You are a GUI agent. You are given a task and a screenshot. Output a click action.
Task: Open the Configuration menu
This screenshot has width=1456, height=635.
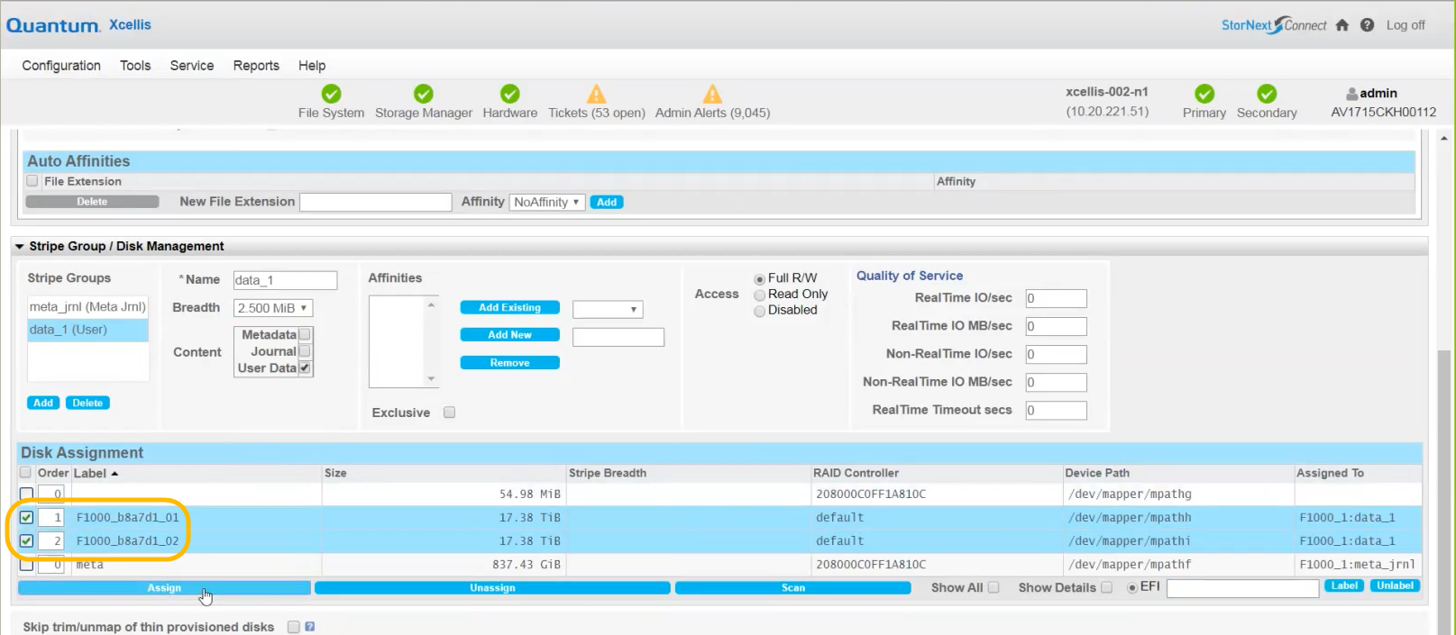(61, 66)
